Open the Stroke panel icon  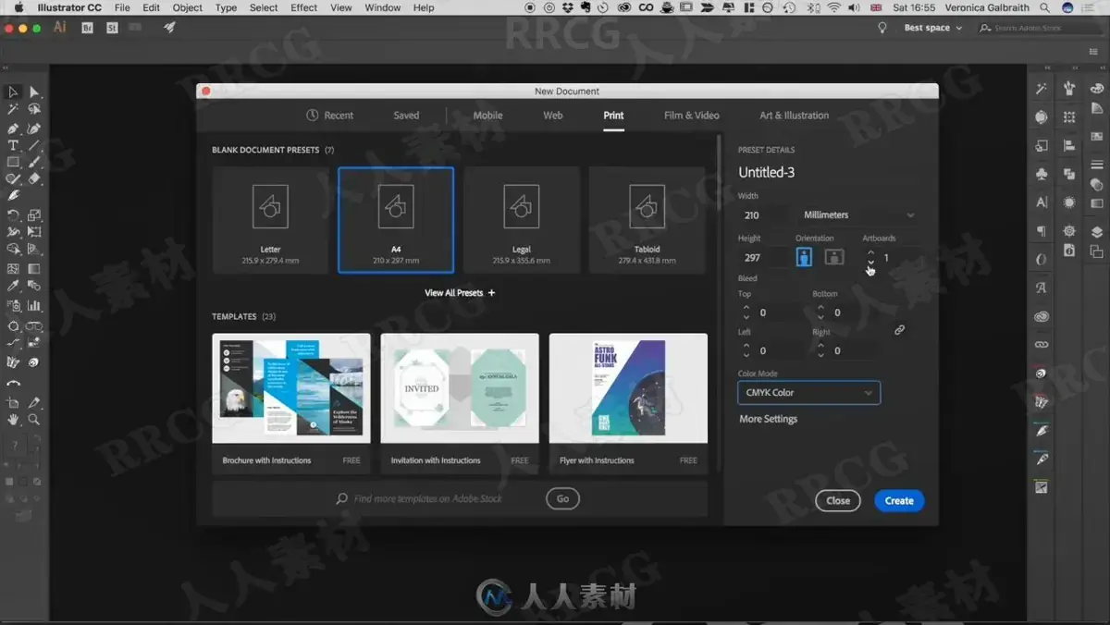click(1097, 165)
